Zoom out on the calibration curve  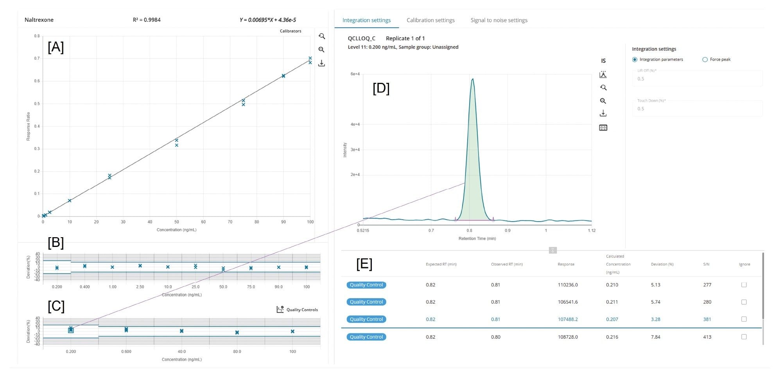[x=322, y=50]
